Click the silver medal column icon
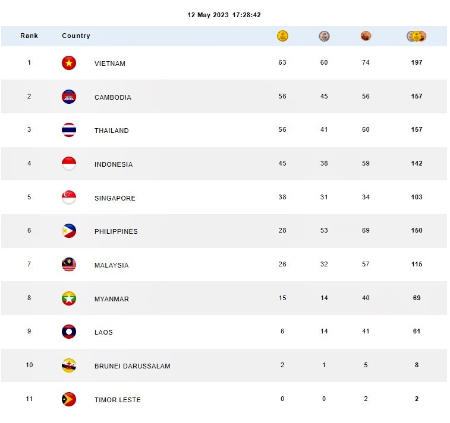The image size is (450, 423). click(x=324, y=36)
